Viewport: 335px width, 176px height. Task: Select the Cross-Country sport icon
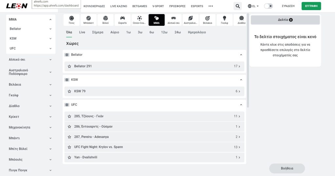139,20
